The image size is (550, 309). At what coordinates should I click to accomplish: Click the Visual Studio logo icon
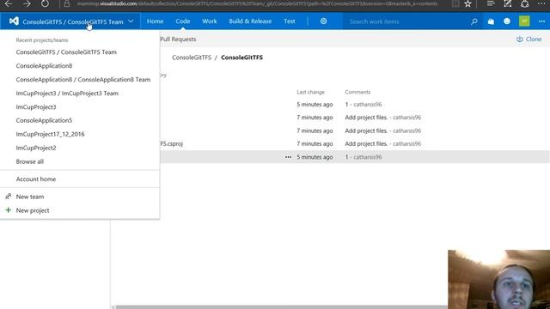(14, 21)
